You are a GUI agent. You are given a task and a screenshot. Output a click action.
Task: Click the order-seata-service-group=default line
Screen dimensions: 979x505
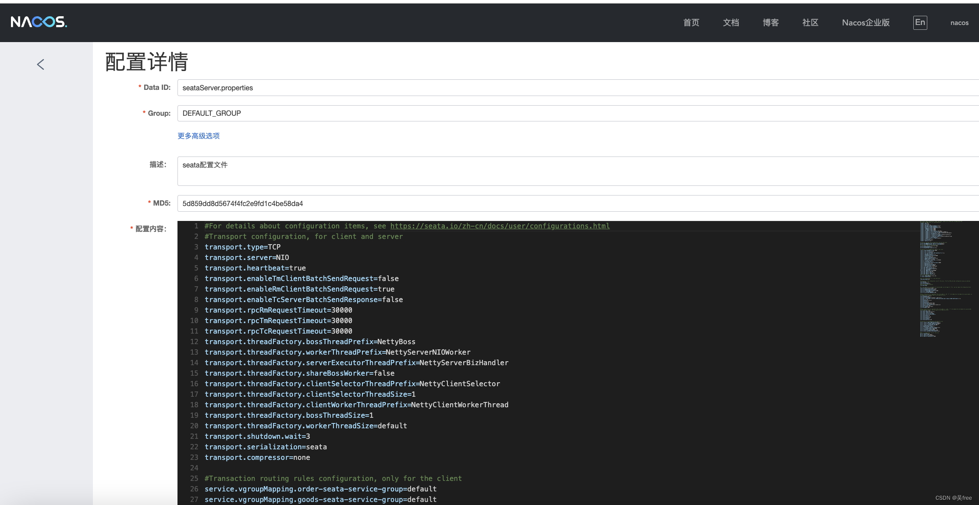tap(320, 489)
